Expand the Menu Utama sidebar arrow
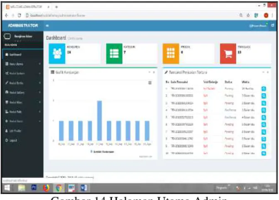The width and height of the screenshot is (279, 200). (x=40, y=64)
